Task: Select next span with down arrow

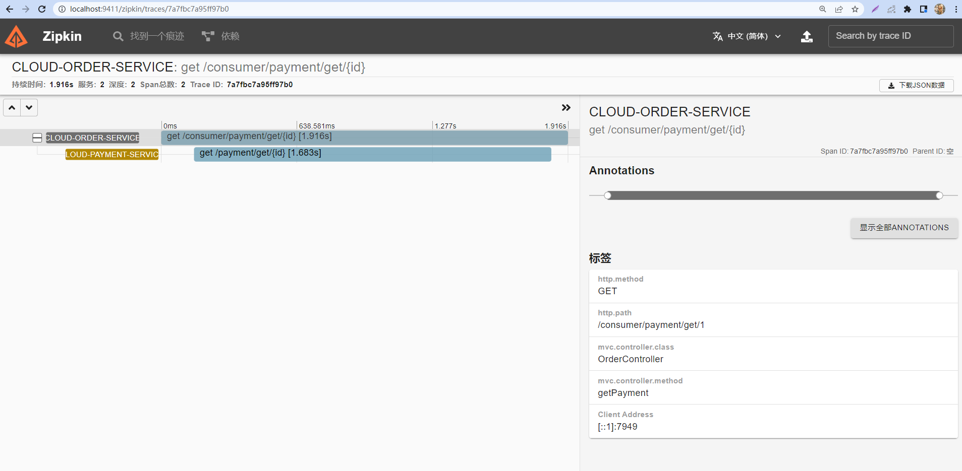Action: click(29, 107)
